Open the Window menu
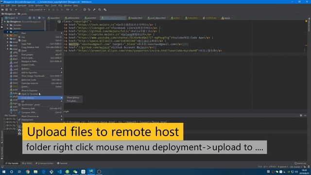Image resolution: width=311 pixels, height=175 pixels. [x=68, y=5]
